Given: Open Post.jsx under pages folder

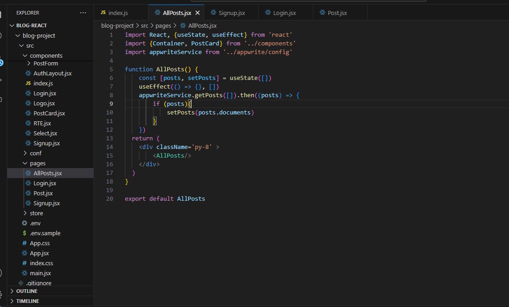Looking at the screenshot, I should 50,193.
